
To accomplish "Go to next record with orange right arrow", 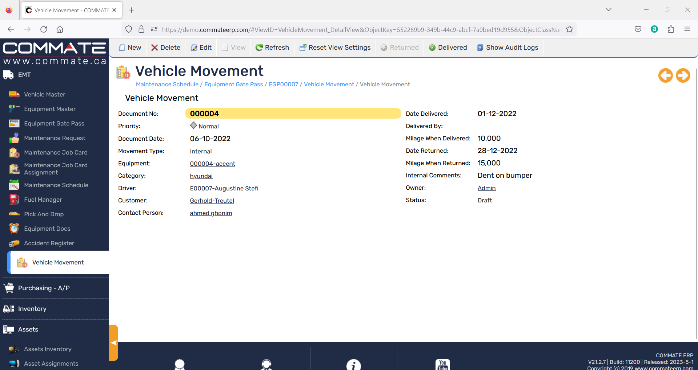I will point(683,75).
